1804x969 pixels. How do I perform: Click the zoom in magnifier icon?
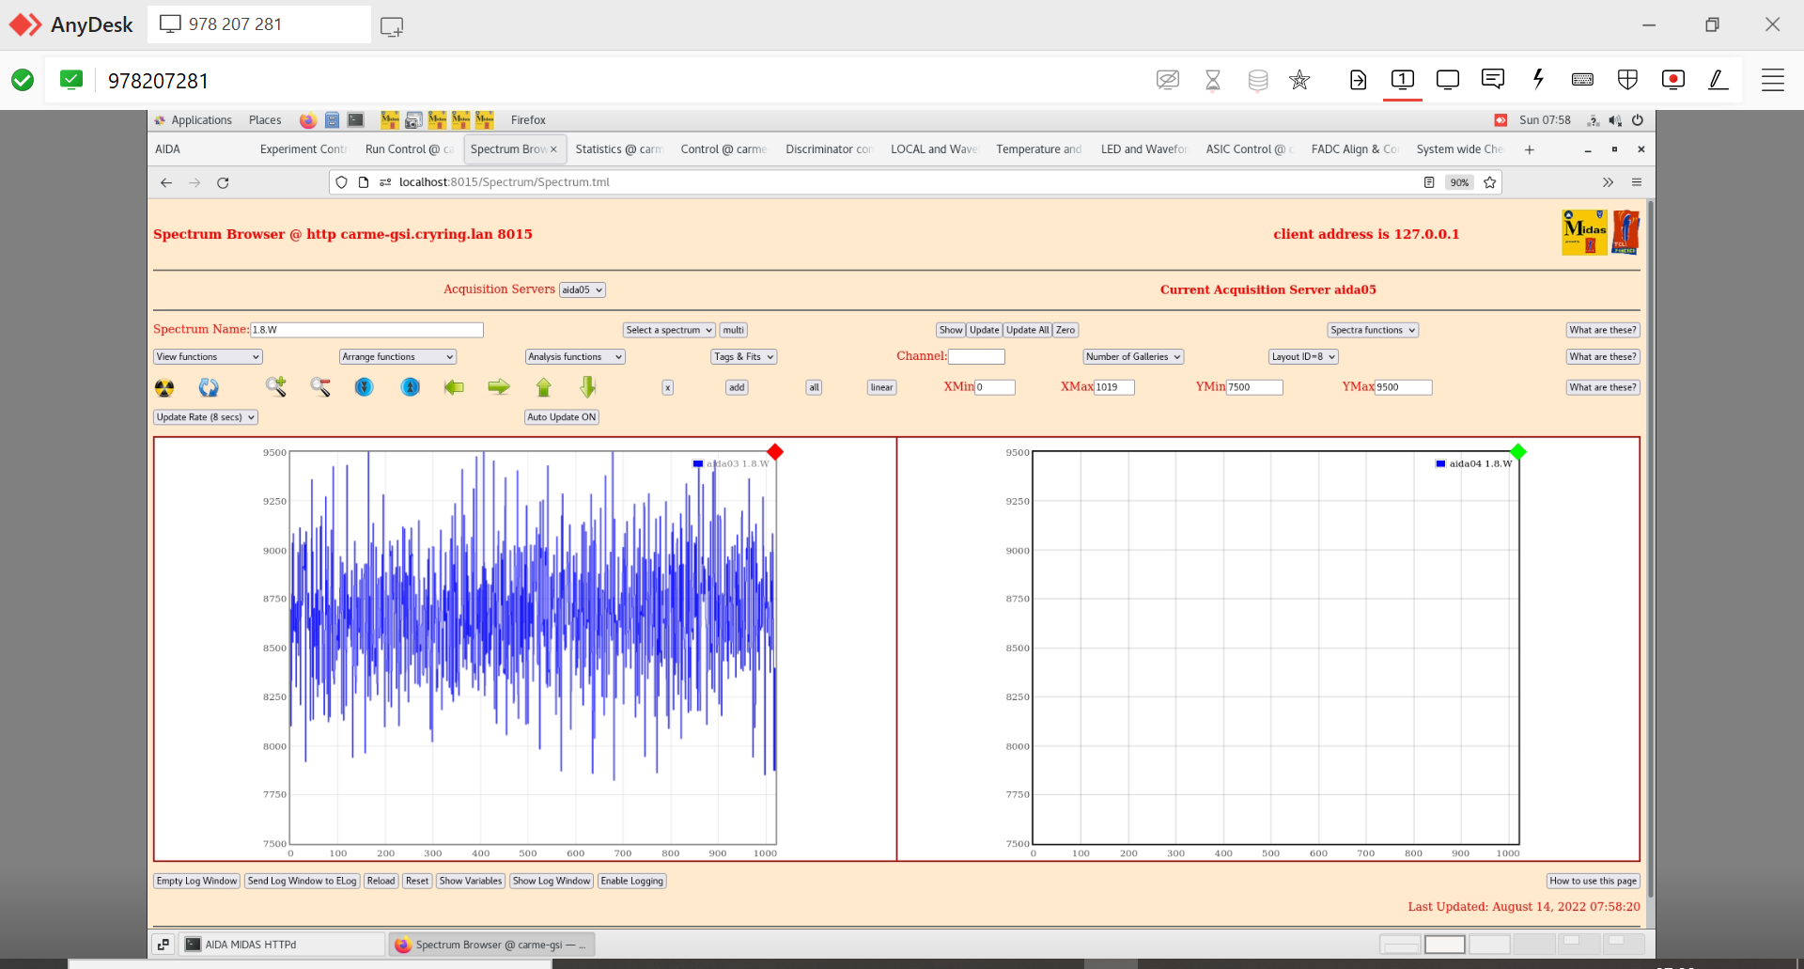click(275, 386)
